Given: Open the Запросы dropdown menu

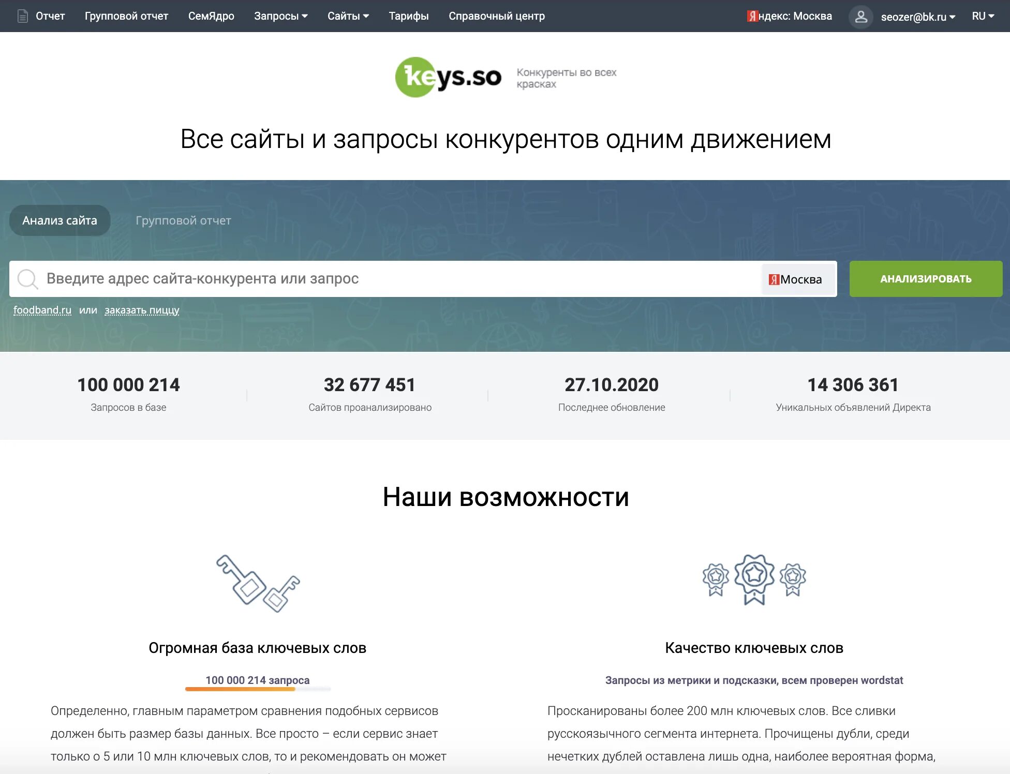Looking at the screenshot, I should [x=281, y=16].
